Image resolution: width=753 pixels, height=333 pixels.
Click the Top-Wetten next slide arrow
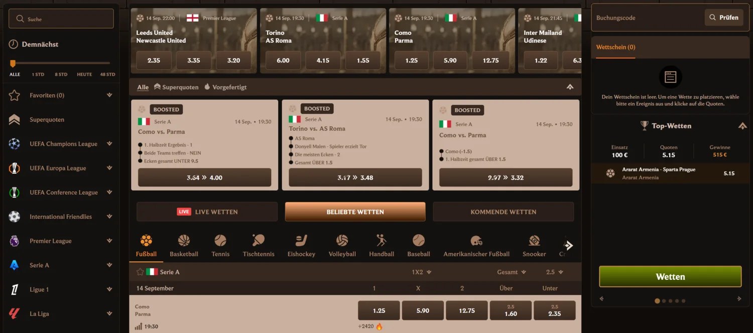[x=739, y=299]
